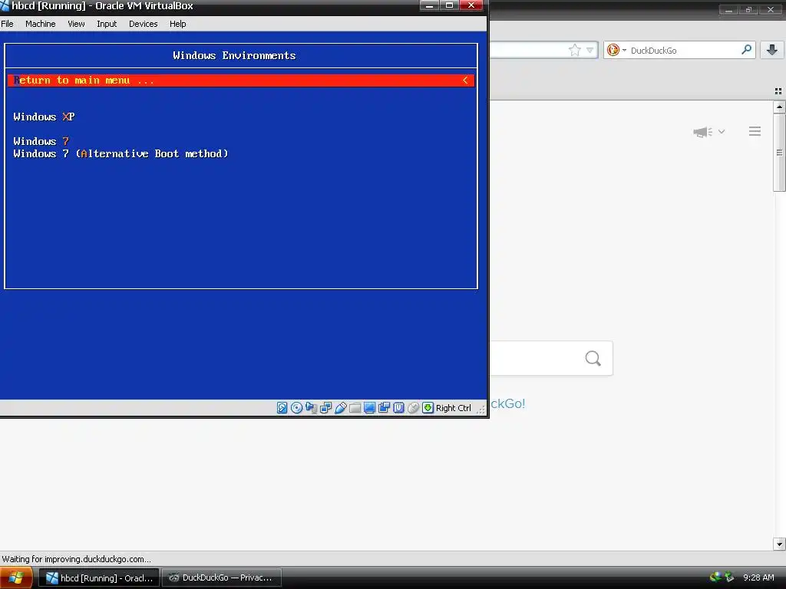The width and height of the screenshot is (786, 589).
Task: Open the DuckDuckGo search engine selector dropdown
Action: (x=616, y=50)
